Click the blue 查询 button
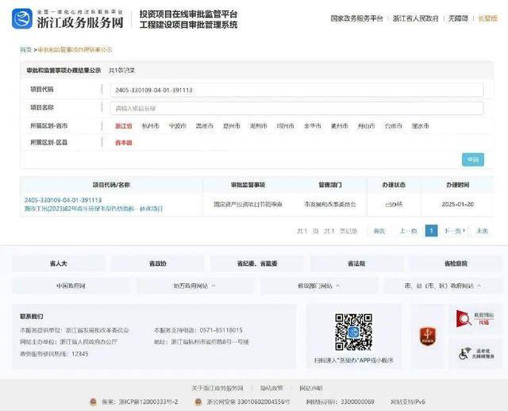Image resolution: width=508 pixels, height=411 pixels. [474, 159]
